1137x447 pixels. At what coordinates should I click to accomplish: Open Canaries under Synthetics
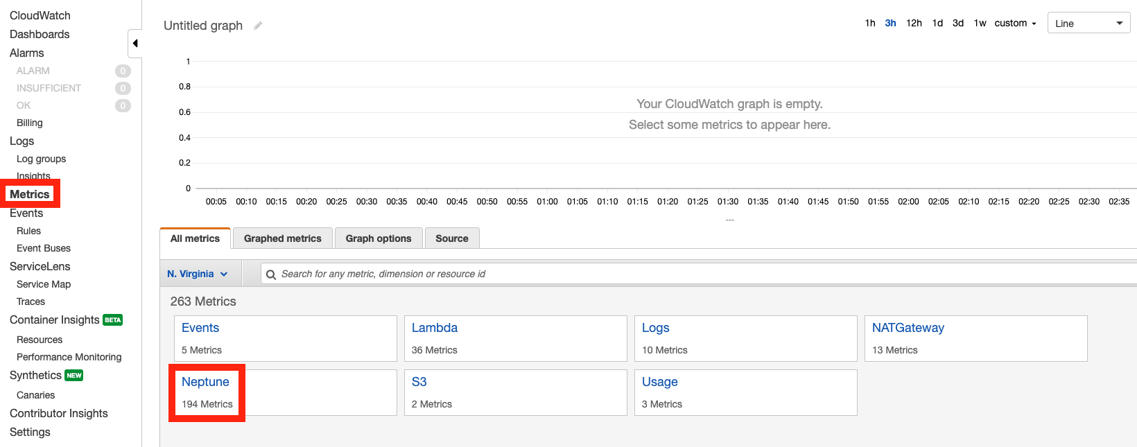click(x=35, y=395)
